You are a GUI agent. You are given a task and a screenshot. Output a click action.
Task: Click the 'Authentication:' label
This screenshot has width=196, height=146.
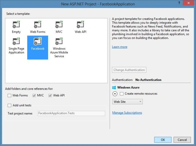click(x=123, y=80)
